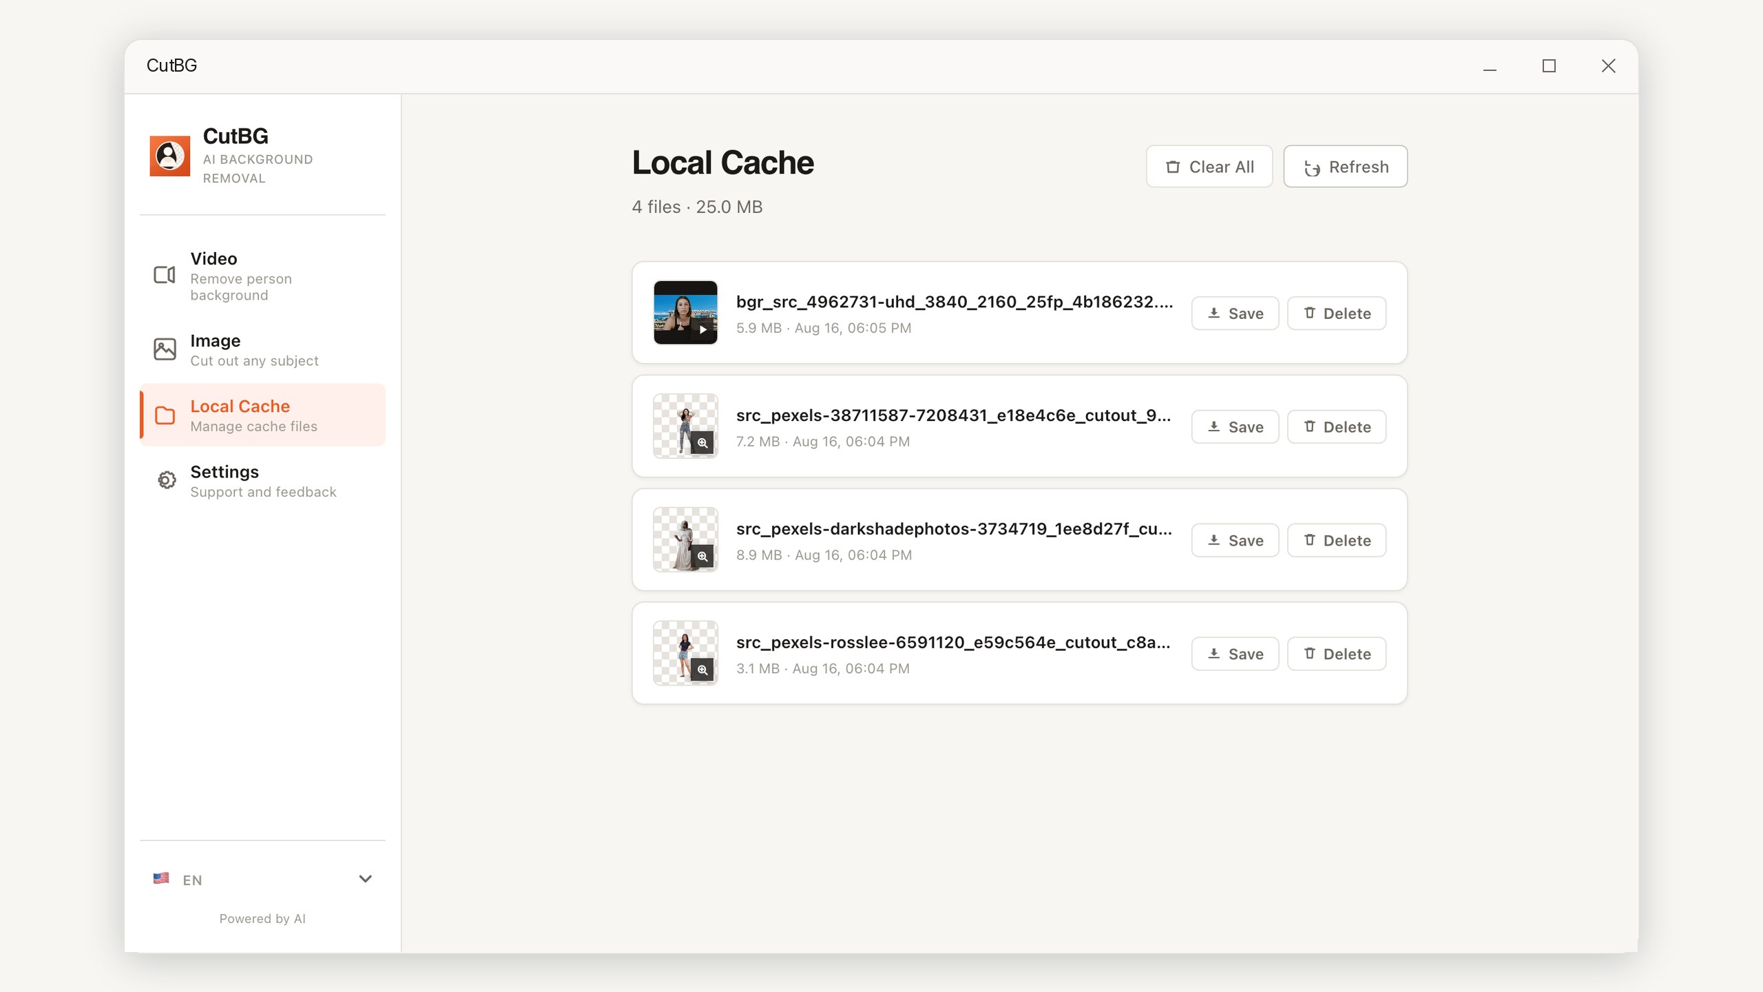This screenshot has height=992, width=1763.
Task: Open the bgr_src video thumbnail preview
Action: (x=685, y=313)
